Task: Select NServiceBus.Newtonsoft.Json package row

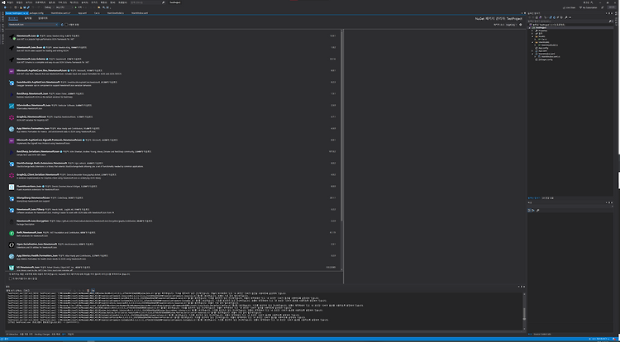Action: tap(174, 107)
